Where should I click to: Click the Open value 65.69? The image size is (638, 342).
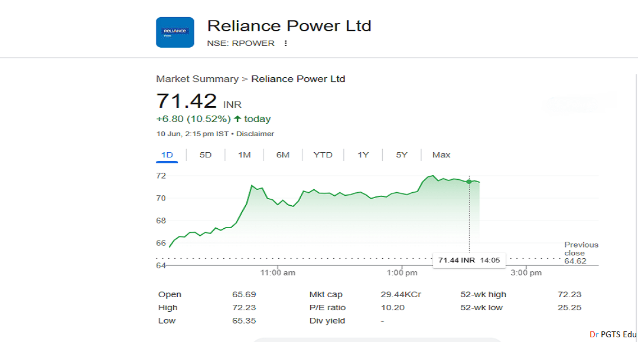(x=244, y=294)
